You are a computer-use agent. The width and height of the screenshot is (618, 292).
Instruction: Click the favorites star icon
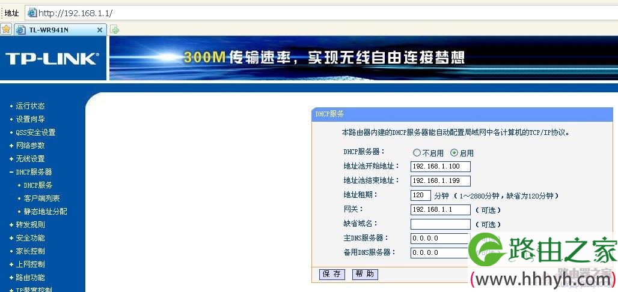pyautogui.click(x=6, y=29)
